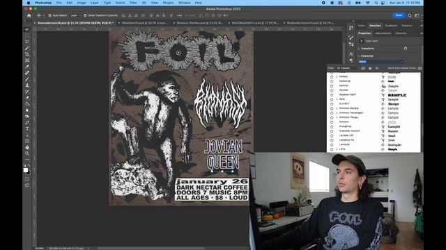
Task: Open the font family dropdown arrow
Action: [x=402, y=62]
